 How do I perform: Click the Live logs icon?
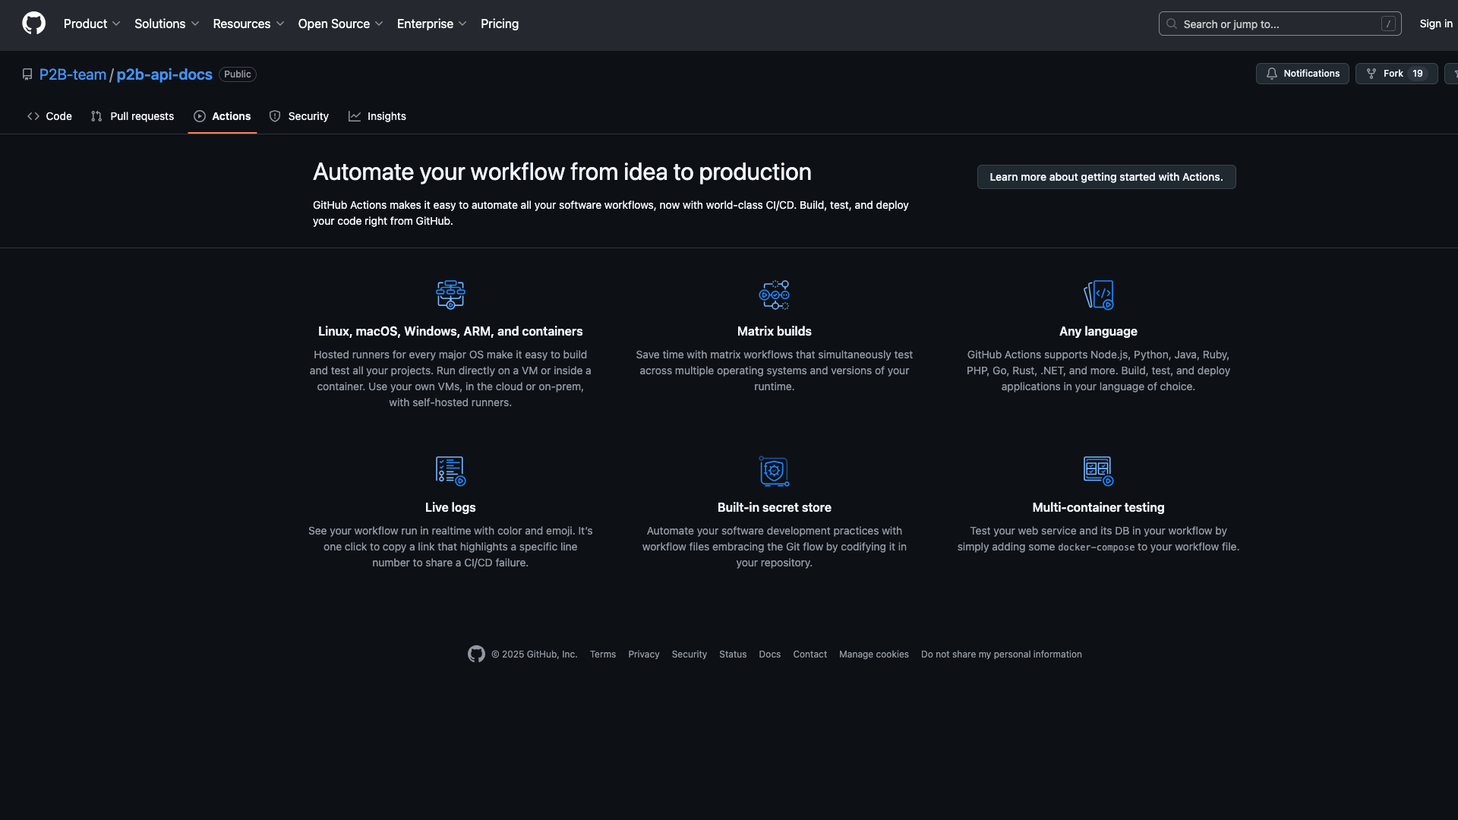(450, 471)
